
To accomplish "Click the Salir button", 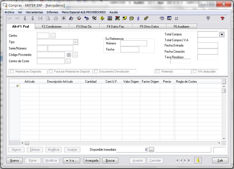I will point(220,160).
